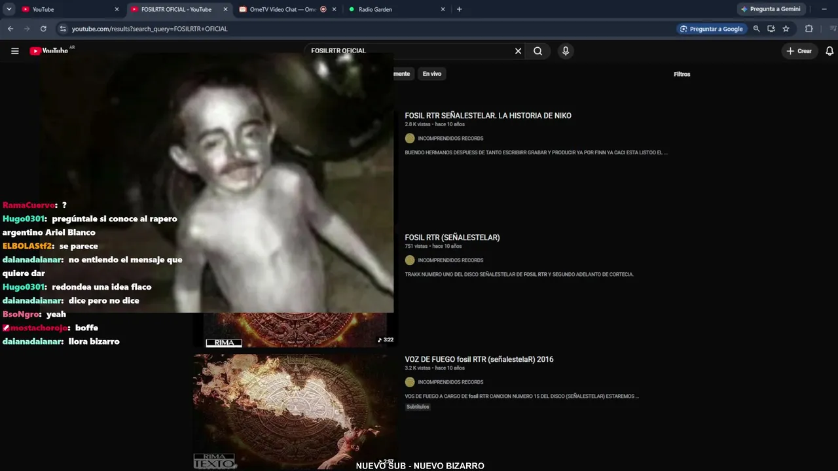Open the FOSIL RTR (SEÑALESTELAR) video title
This screenshot has width=838, height=471.
(452, 237)
